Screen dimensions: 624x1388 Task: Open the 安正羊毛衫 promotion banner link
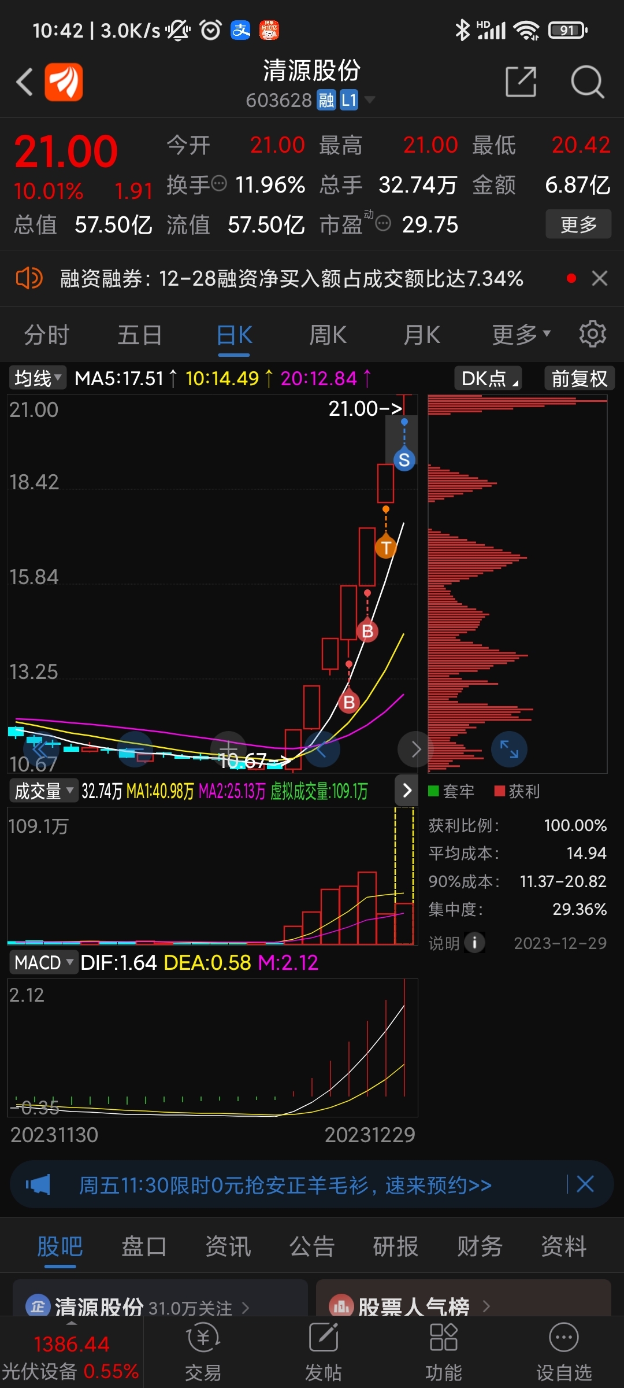coord(285,1185)
